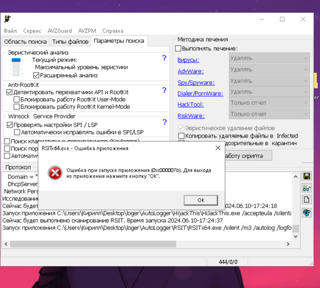Image resolution: width=320 pixels, height=288 pixels.
Task: Adjust the heuristic level slider
Action: [x=16, y=60]
